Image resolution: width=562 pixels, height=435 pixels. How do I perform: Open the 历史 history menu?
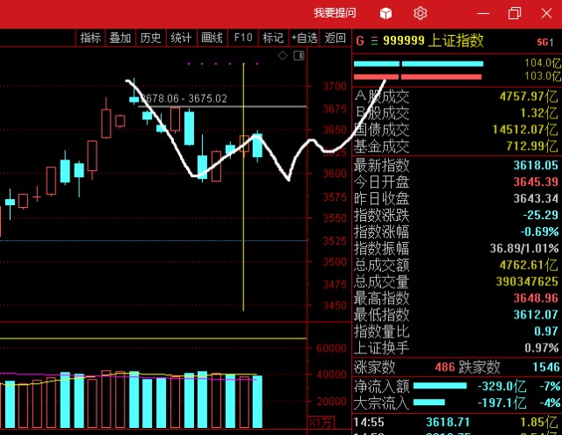(x=150, y=38)
